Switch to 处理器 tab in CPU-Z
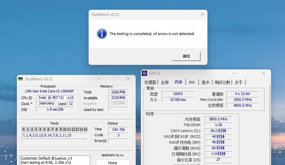Viewport: 285px width, 165px height. click(150, 82)
